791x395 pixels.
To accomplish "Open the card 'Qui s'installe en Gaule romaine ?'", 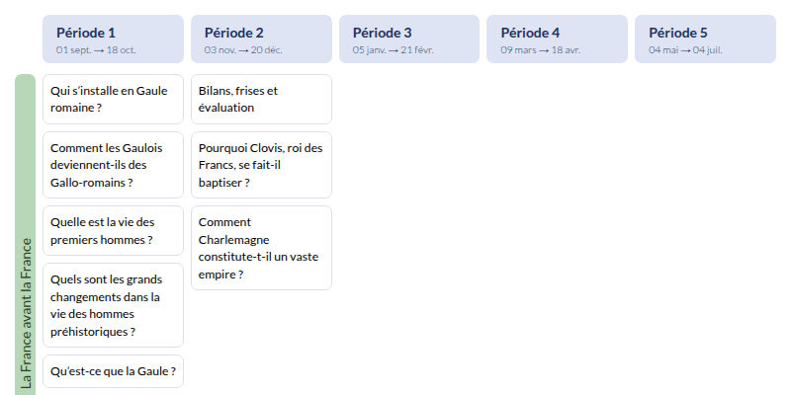I will [x=113, y=99].
